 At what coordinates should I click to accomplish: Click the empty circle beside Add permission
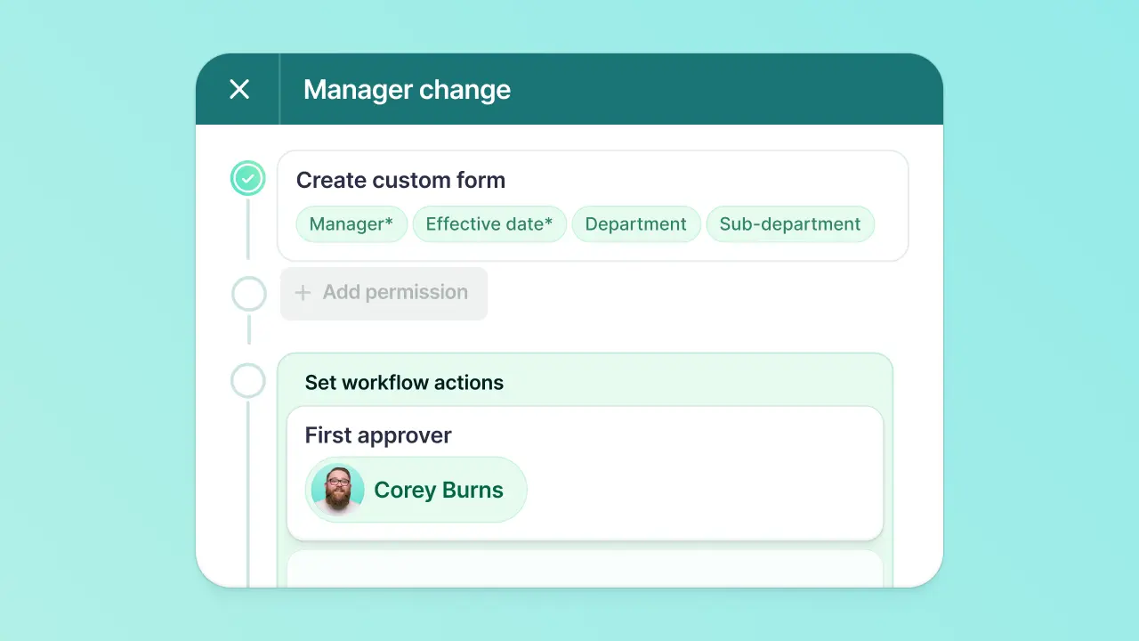pyautogui.click(x=248, y=294)
